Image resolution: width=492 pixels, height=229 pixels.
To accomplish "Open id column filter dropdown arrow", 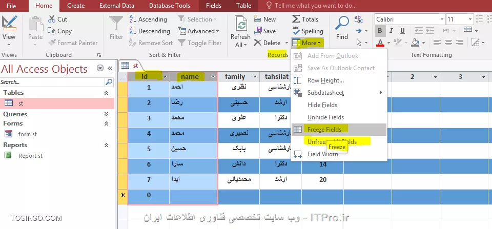I will click(x=165, y=77).
